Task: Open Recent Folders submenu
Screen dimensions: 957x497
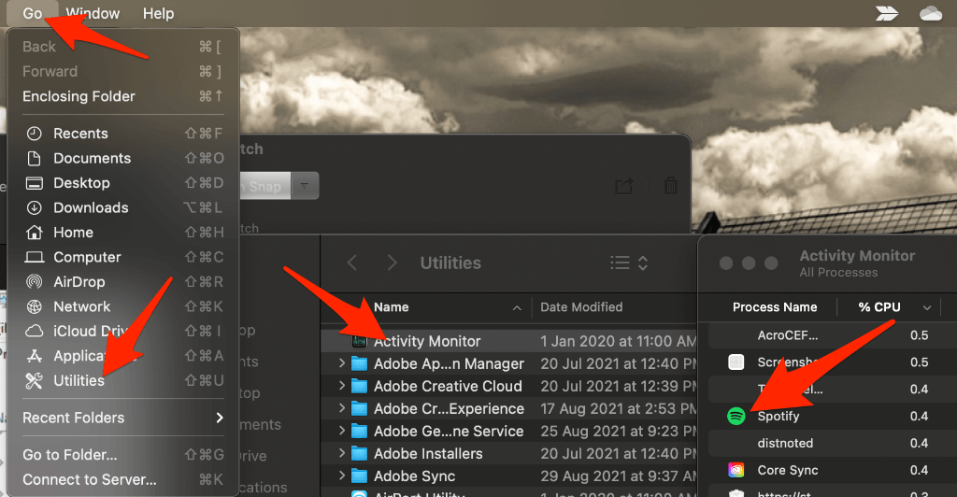Action: click(122, 419)
